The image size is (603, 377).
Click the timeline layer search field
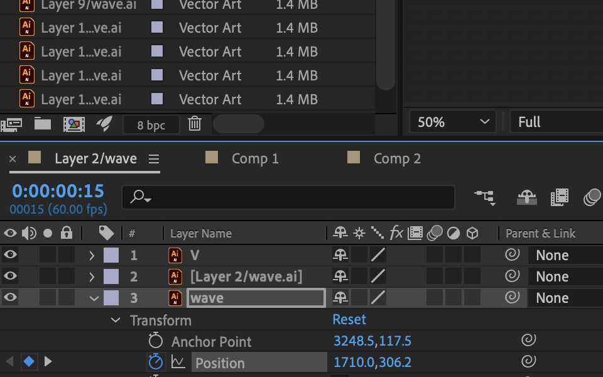(x=295, y=197)
